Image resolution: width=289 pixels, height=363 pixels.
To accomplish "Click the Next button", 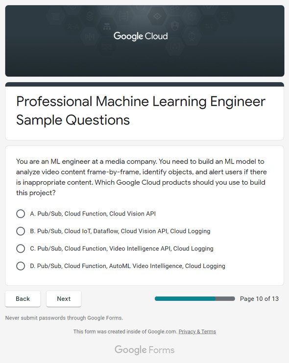I will (64, 299).
